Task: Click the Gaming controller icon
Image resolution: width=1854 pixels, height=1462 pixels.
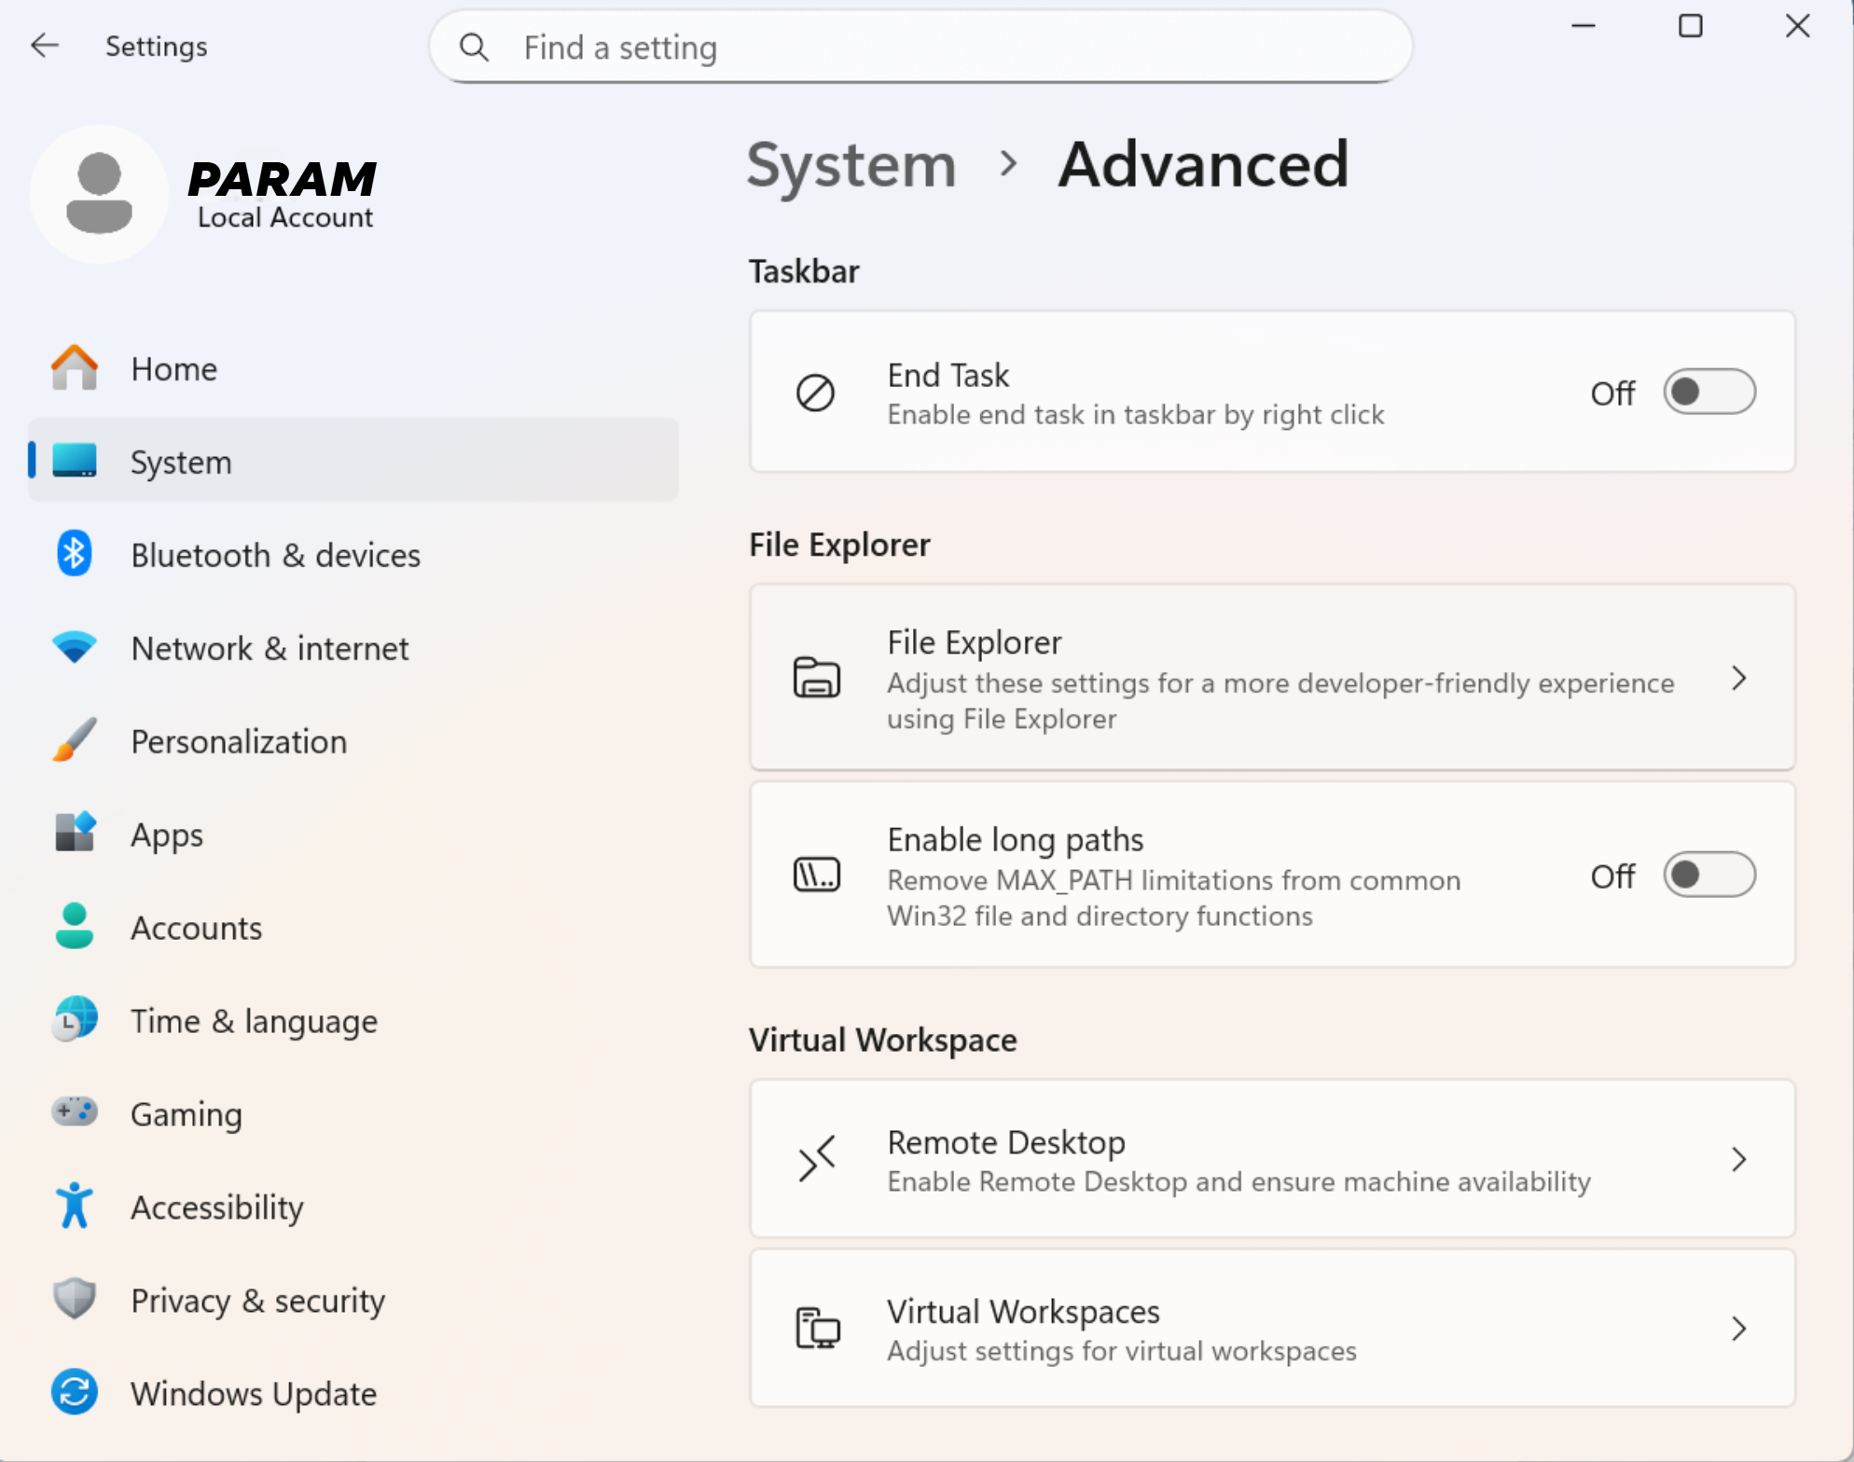Action: point(75,1112)
